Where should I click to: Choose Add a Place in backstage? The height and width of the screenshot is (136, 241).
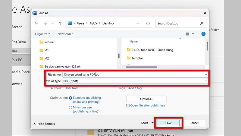pos(20,72)
